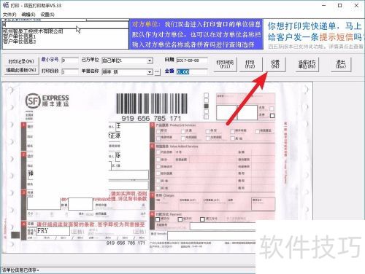Screen dimensions: 365x274
Task: Click the 日期 field showing 2017-08-08
Action: (192, 60)
